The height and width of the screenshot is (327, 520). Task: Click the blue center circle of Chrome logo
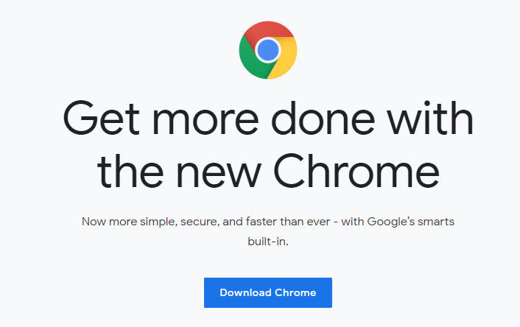click(268, 50)
